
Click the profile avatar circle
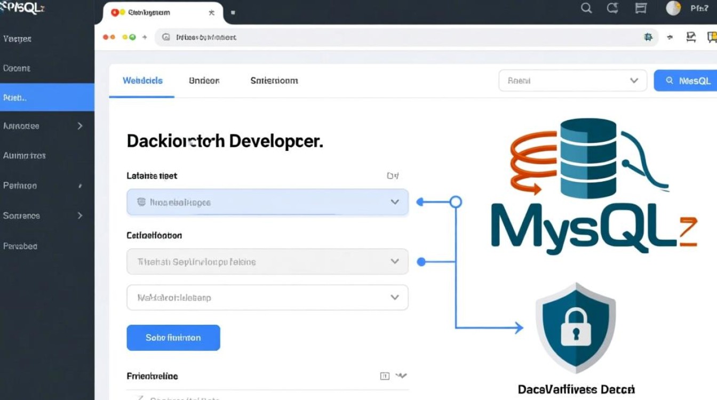coord(673,8)
